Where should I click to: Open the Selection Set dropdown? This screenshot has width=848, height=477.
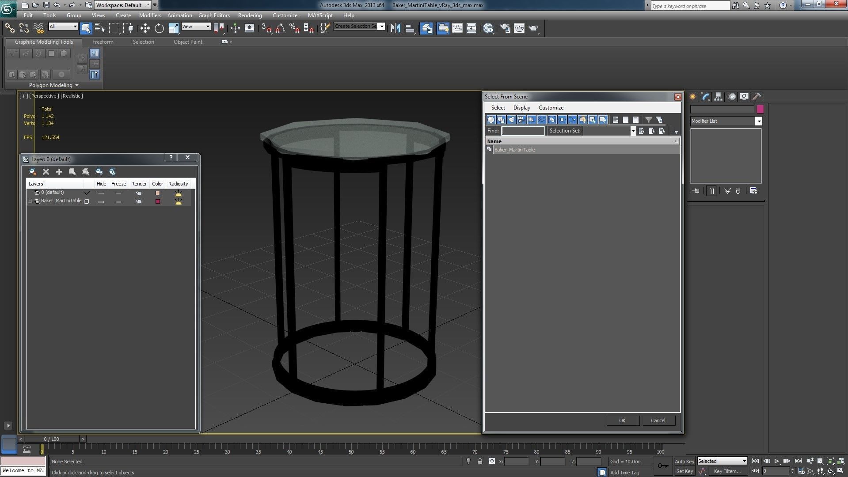click(x=633, y=131)
